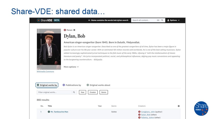The height and width of the screenshot is (119, 212).
Task: Click the ShareVDE logo icon
Action: [39, 20]
